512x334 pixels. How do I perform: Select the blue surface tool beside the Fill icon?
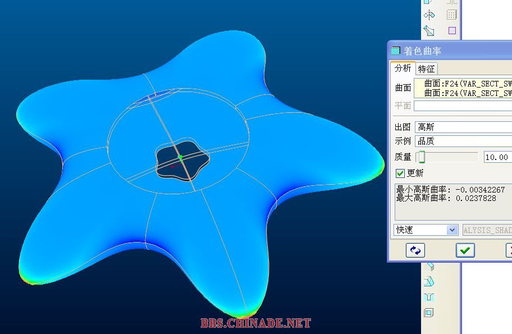tap(429, 30)
